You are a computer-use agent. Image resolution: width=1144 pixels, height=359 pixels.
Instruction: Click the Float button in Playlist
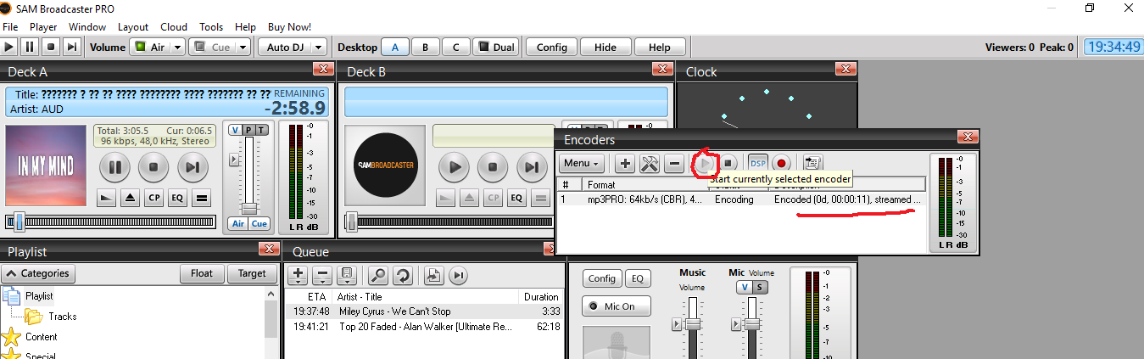pyautogui.click(x=202, y=273)
